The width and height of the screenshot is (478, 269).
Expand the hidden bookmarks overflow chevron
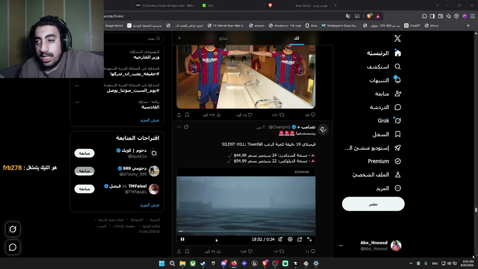click(x=468, y=26)
